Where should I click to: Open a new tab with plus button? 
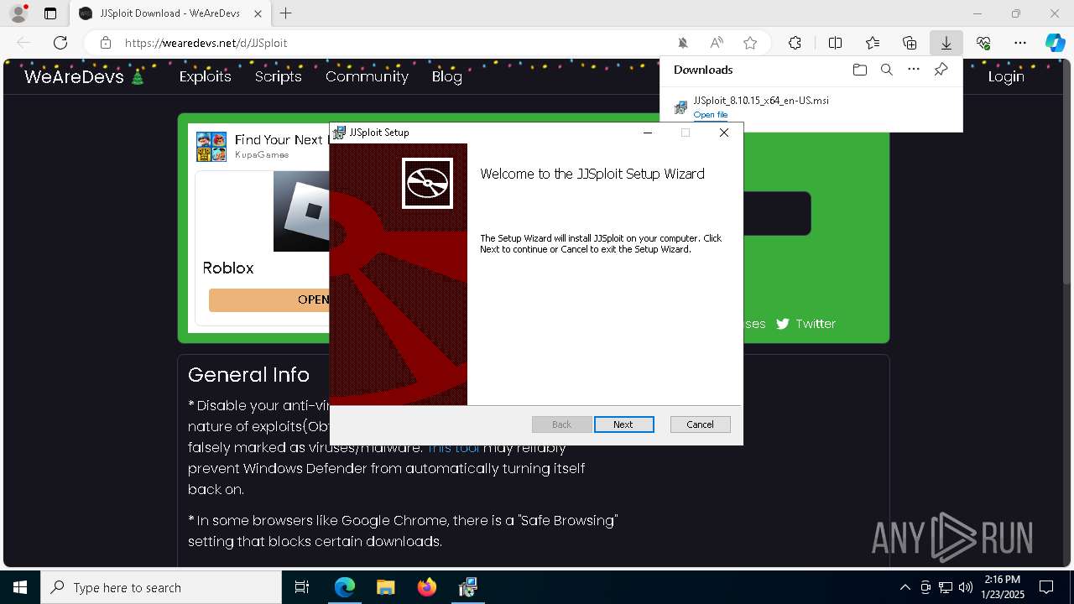[x=286, y=13]
